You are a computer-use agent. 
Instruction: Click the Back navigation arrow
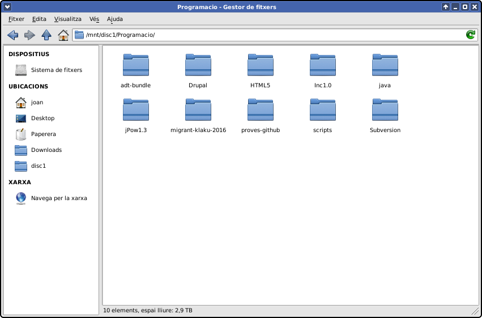click(12, 35)
